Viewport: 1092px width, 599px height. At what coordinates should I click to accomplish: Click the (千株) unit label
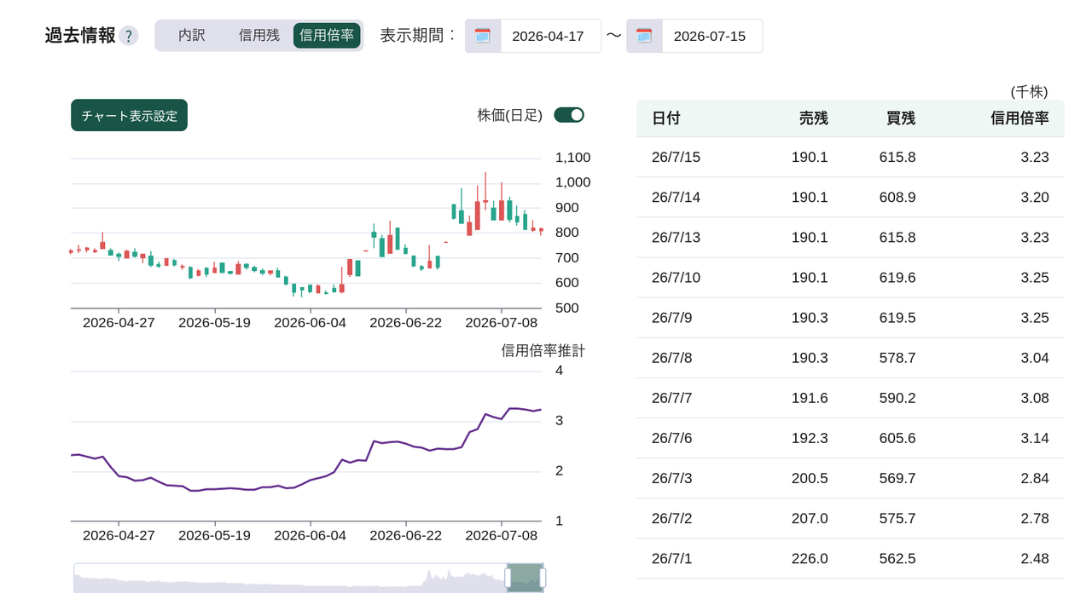pyautogui.click(x=1029, y=92)
